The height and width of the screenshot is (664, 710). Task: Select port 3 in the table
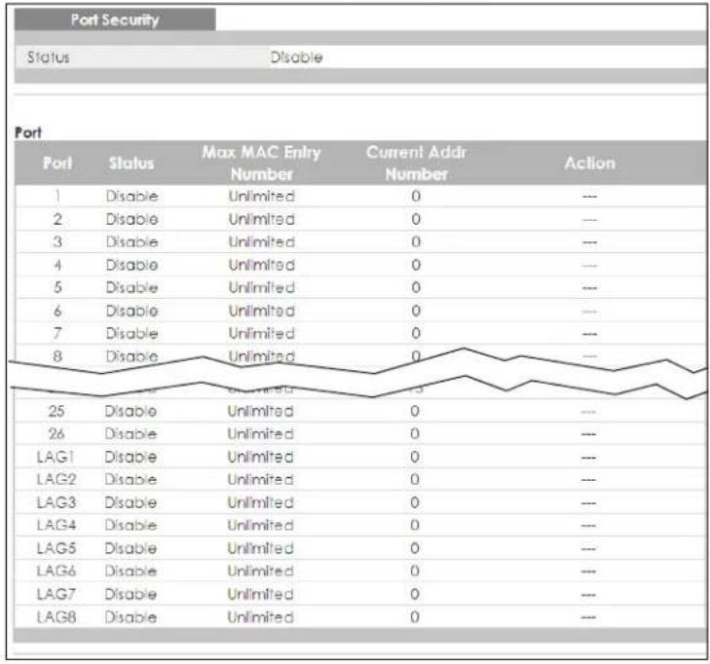(57, 241)
